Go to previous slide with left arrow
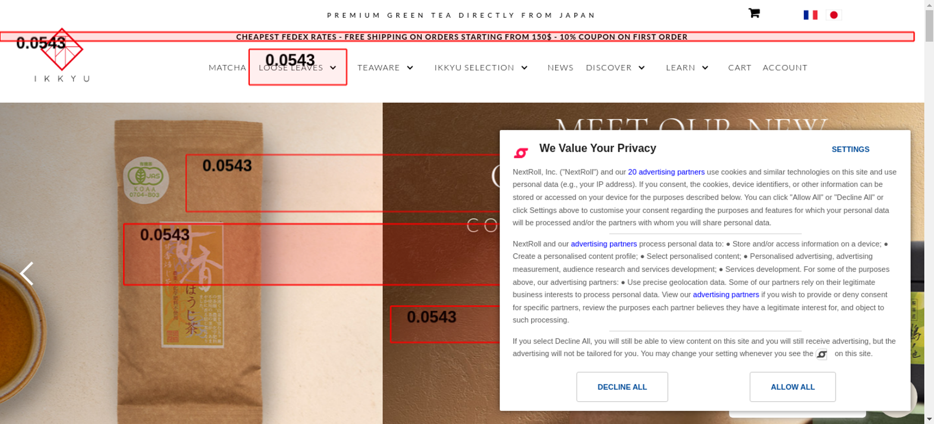The width and height of the screenshot is (934, 424). coord(27,273)
